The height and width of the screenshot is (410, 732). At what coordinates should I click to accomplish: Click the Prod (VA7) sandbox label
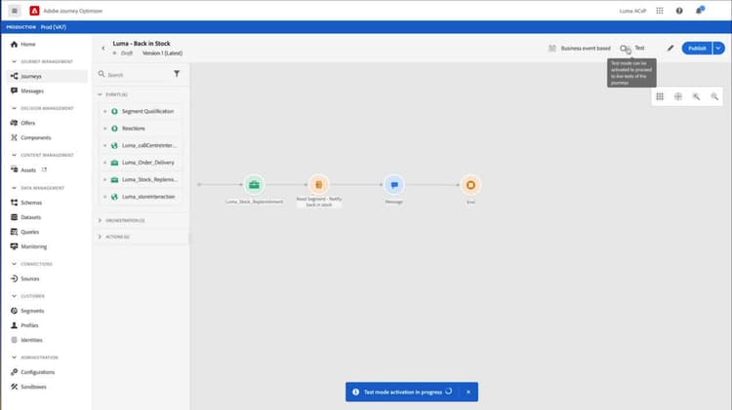coord(54,27)
